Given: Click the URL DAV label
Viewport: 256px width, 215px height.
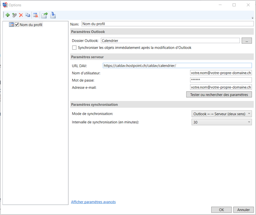Looking at the screenshot, I should pyautogui.click(x=79, y=66).
